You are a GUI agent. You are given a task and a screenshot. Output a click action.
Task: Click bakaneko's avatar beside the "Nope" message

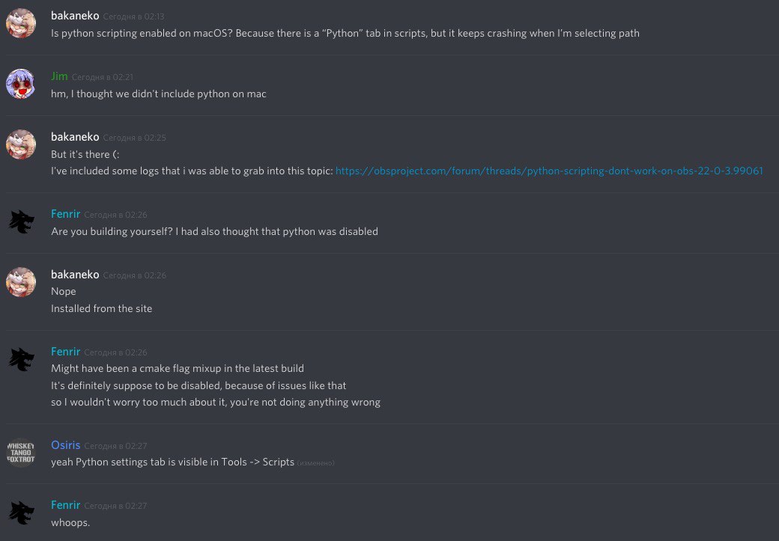pyautogui.click(x=21, y=283)
